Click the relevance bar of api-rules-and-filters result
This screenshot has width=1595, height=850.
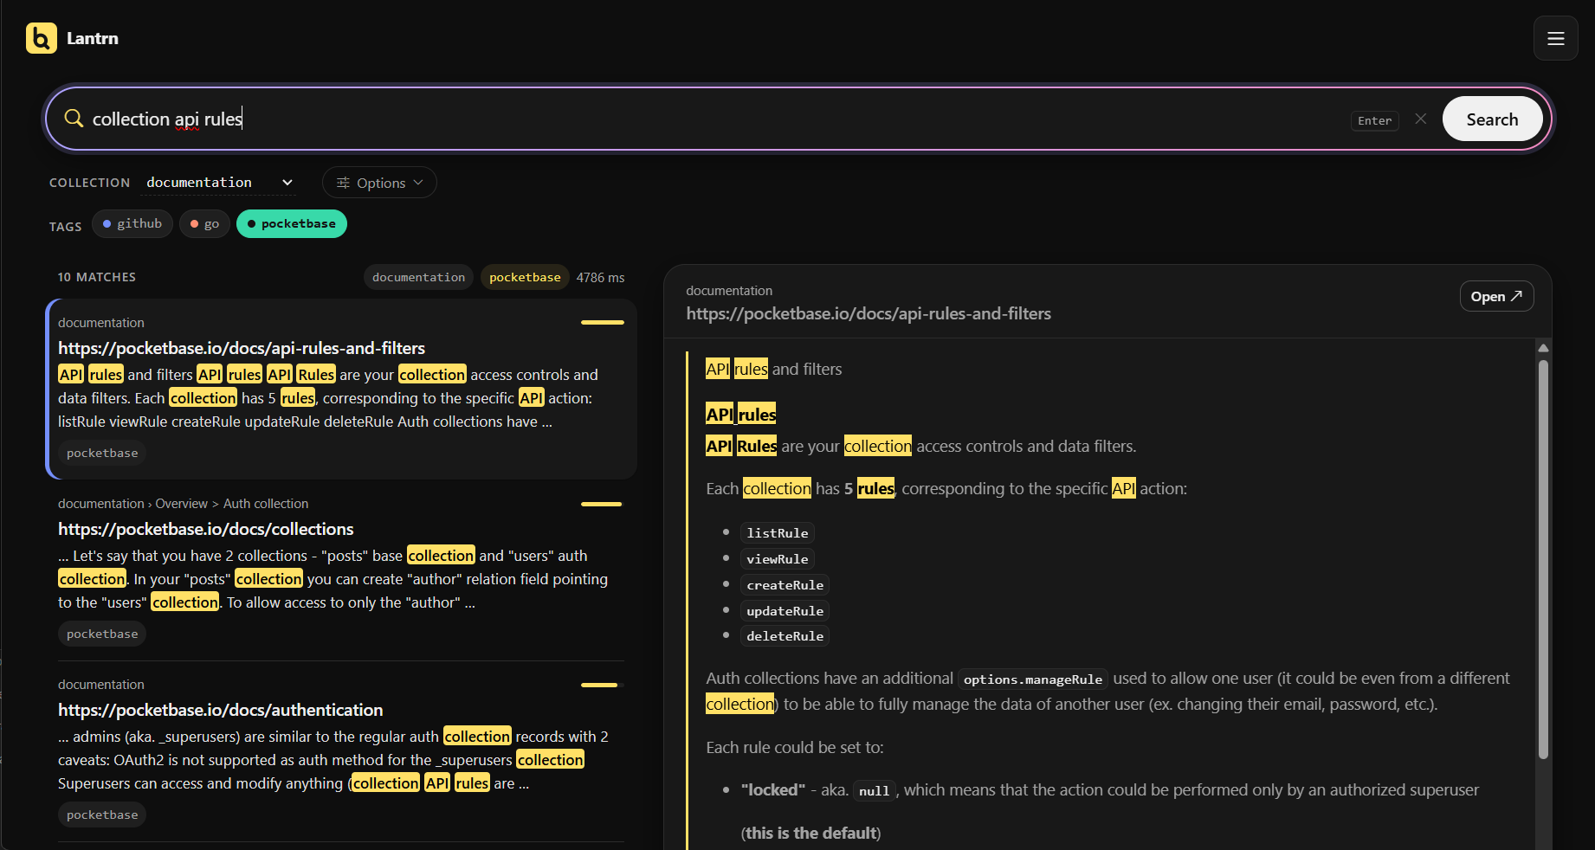(603, 322)
